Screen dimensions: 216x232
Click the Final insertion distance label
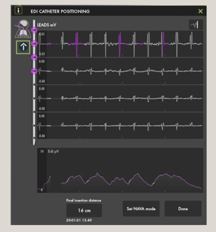pos(84,200)
